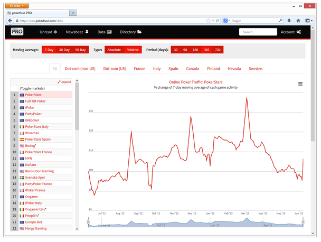The width and height of the screenshot is (321, 242).
Task: Set period to 730 days
Action: (x=218, y=50)
